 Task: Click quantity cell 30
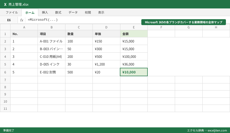coord(79,64)
